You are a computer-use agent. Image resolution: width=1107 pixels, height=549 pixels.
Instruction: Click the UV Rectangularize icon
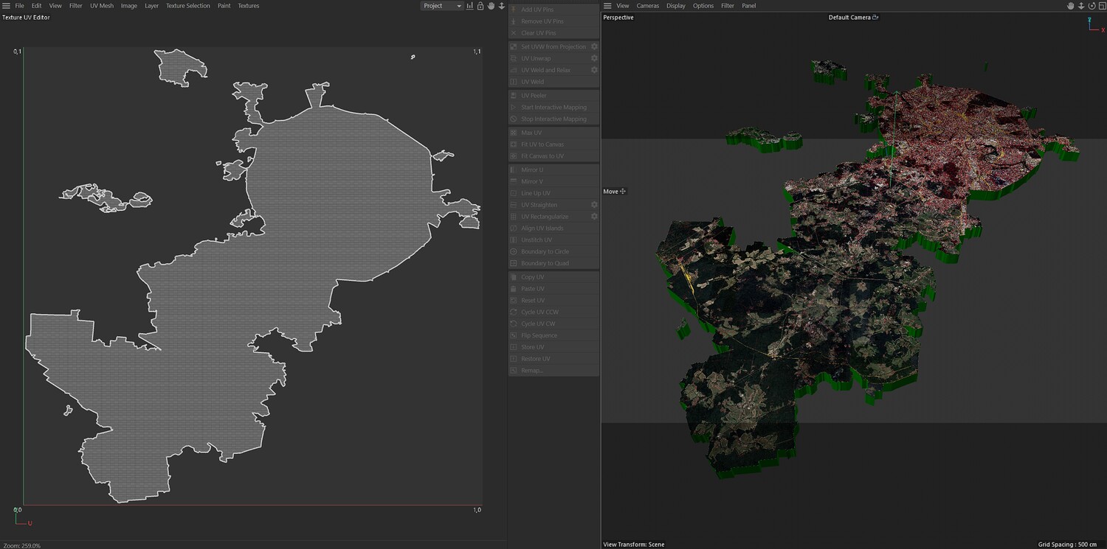coord(514,217)
